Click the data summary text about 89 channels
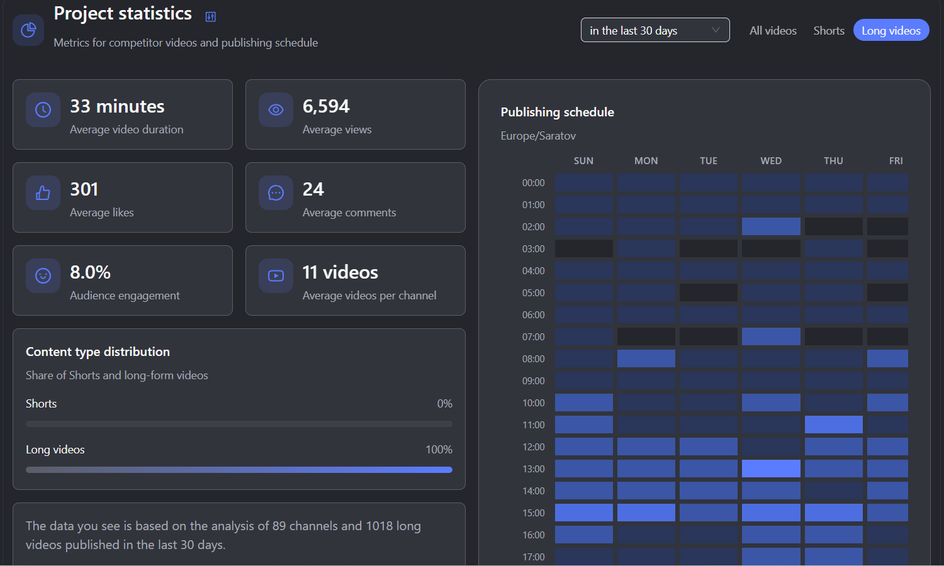The image size is (944, 566). click(223, 535)
